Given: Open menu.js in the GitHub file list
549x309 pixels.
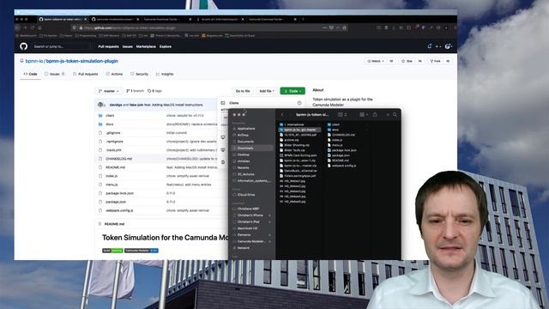Looking at the screenshot, I should pos(112,185).
